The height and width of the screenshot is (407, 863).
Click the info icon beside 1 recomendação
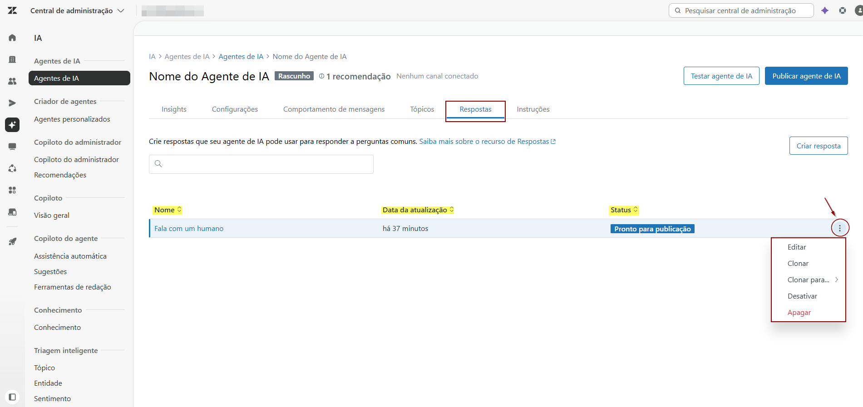pos(321,76)
